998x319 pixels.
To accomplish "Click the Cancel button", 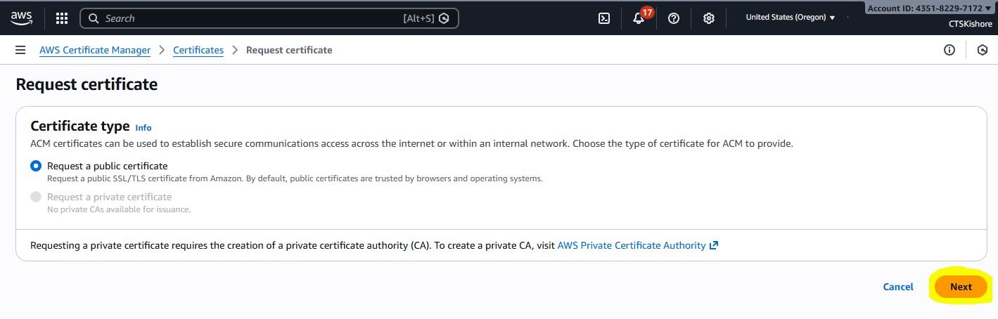I will 898,287.
